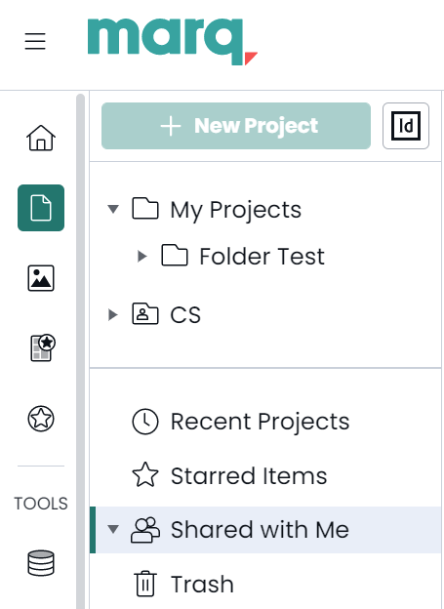Screen dimensions: 444x609
Task: Expand the CS team folder arrow
Action: coord(112,314)
